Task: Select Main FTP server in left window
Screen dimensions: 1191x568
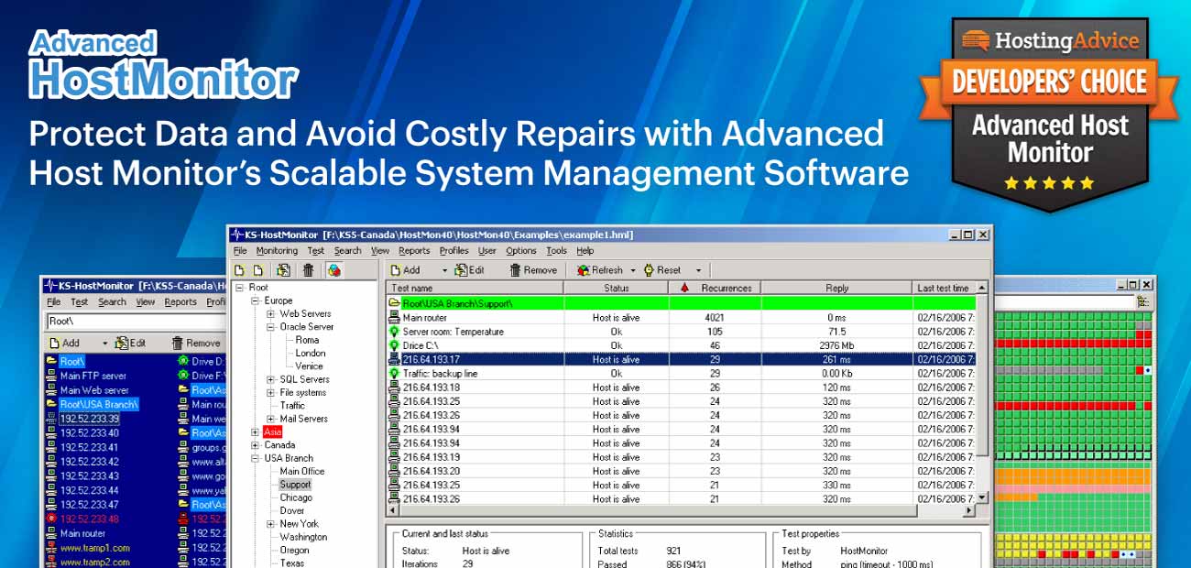Action: point(93,376)
